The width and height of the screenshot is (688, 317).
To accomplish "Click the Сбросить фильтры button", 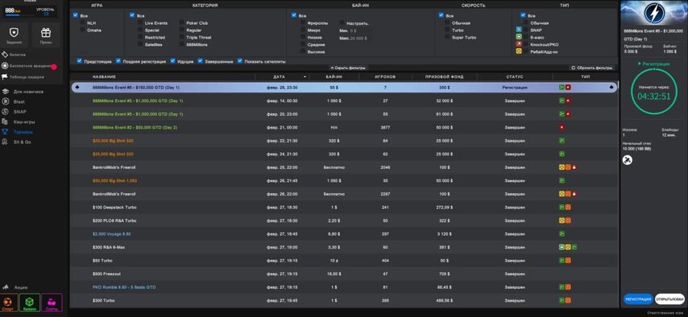I will (592, 68).
